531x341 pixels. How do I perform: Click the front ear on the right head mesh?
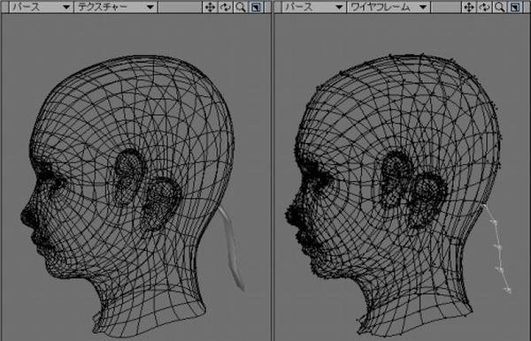396,176
